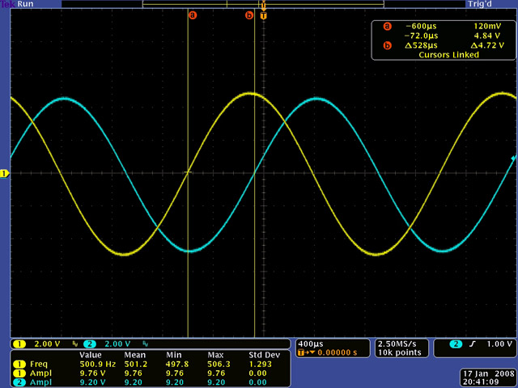Click the cursor a marker at top
The height and width of the screenshot is (388, 518).
192,15
